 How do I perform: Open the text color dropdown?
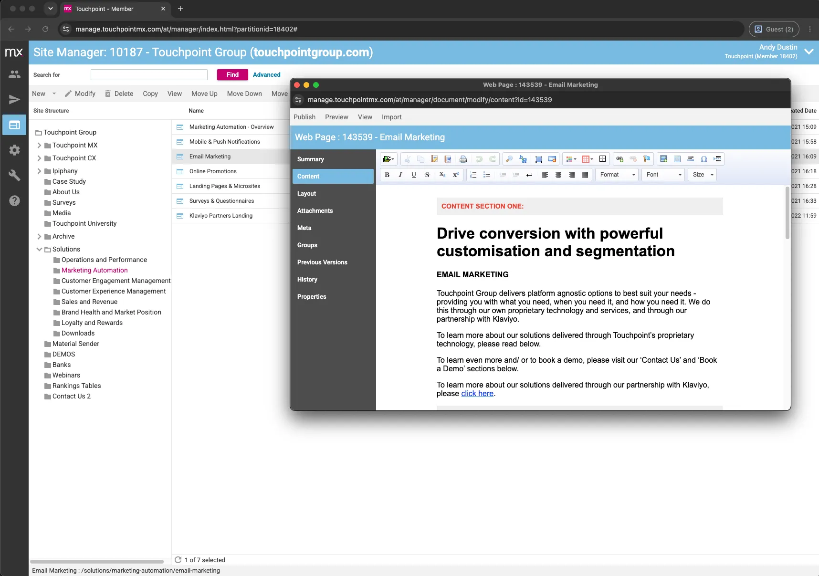571,159
